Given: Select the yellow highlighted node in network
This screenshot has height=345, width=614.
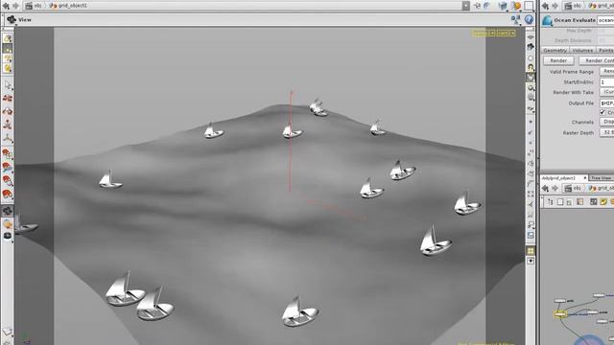Looking at the screenshot, I should 560,313.
